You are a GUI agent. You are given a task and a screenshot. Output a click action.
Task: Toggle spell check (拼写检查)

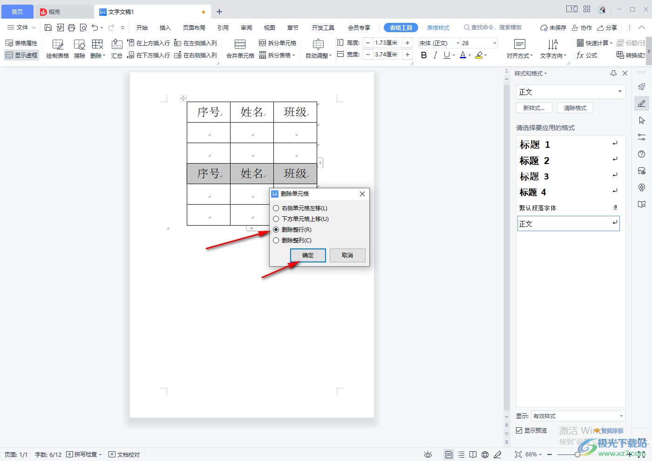(x=84, y=454)
